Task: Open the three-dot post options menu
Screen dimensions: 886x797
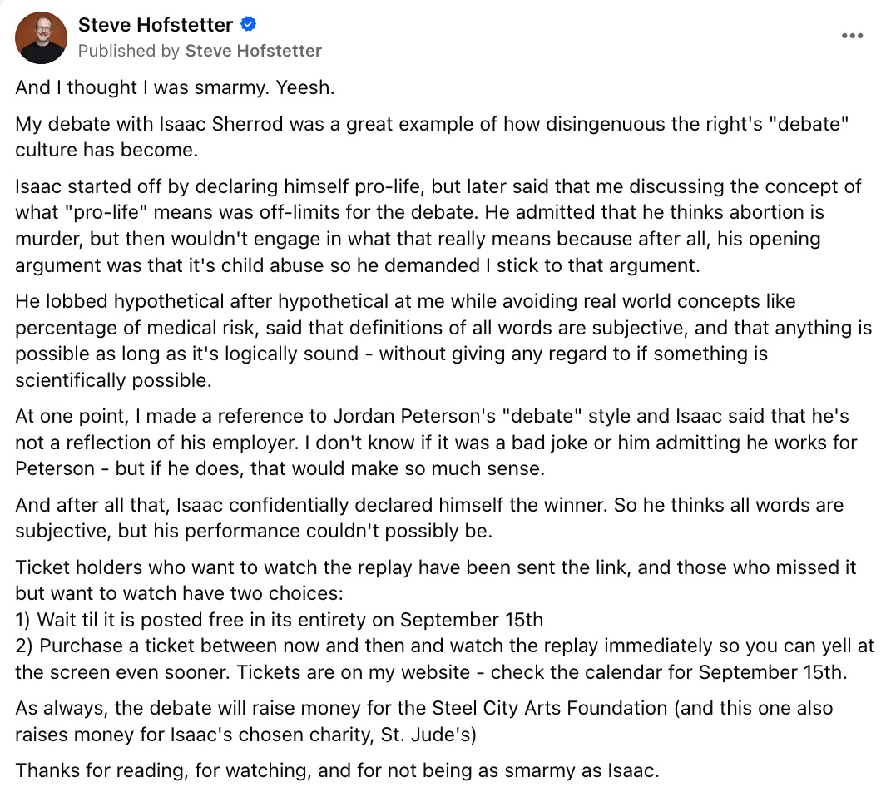Action: point(852,36)
